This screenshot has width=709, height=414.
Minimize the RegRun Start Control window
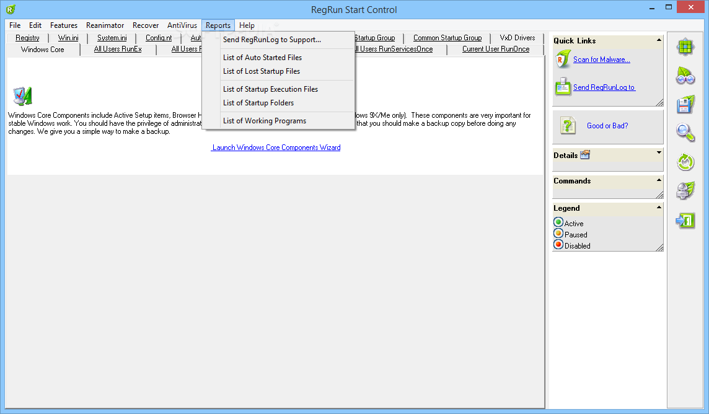[x=652, y=7]
